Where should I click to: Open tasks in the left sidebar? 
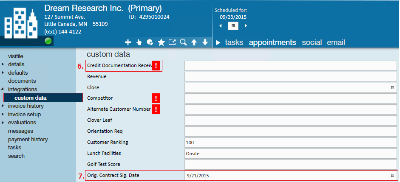tap(14, 148)
